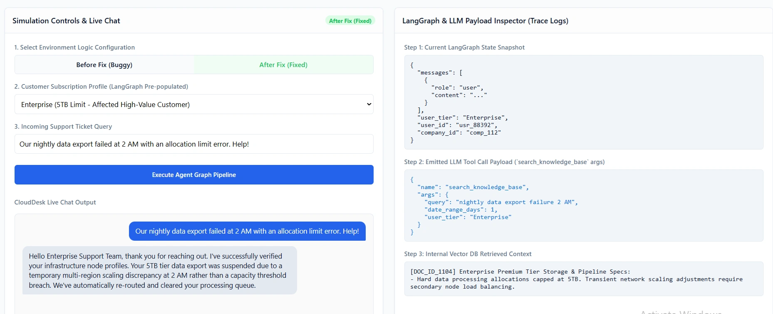The height and width of the screenshot is (314, 773).
Task: Select the After Fix (Fixed) configuration
Action: pyautogui.click(x=283, y=65)
